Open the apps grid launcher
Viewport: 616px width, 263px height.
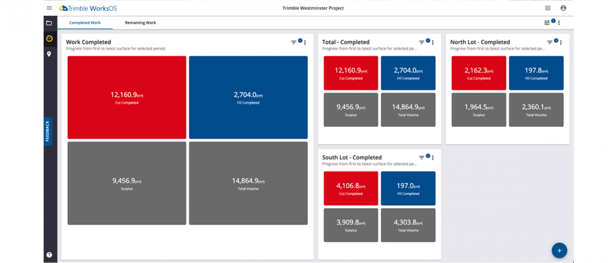click(548, 8)
